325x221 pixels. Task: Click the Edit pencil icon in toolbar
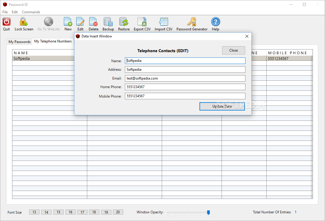point(80,22)
